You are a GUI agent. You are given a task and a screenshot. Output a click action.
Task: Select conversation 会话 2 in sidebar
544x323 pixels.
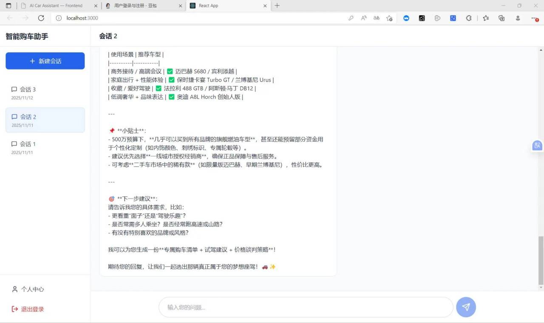coord(45,120)
